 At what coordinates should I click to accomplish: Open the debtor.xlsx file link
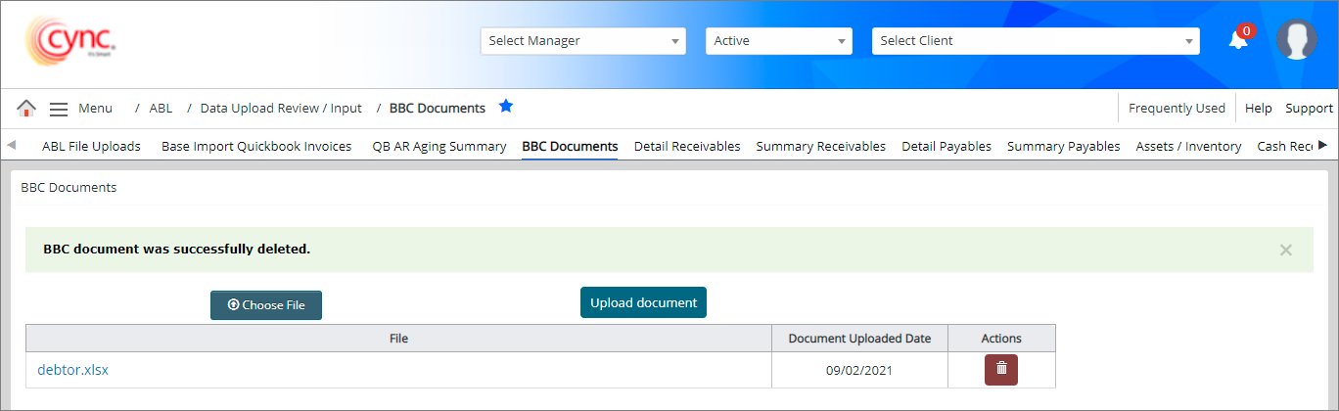(x=72, y=370)
